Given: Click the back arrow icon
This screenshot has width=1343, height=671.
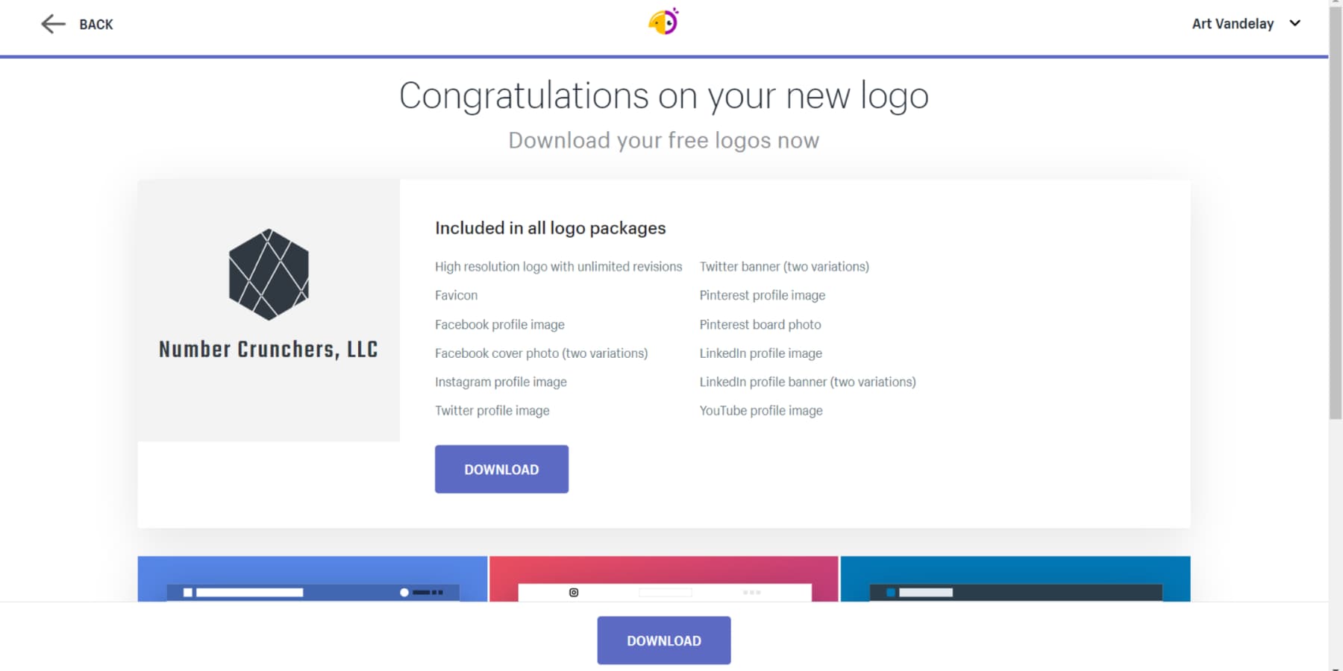Looking at the screenshot, I should (x=52, y=24).
